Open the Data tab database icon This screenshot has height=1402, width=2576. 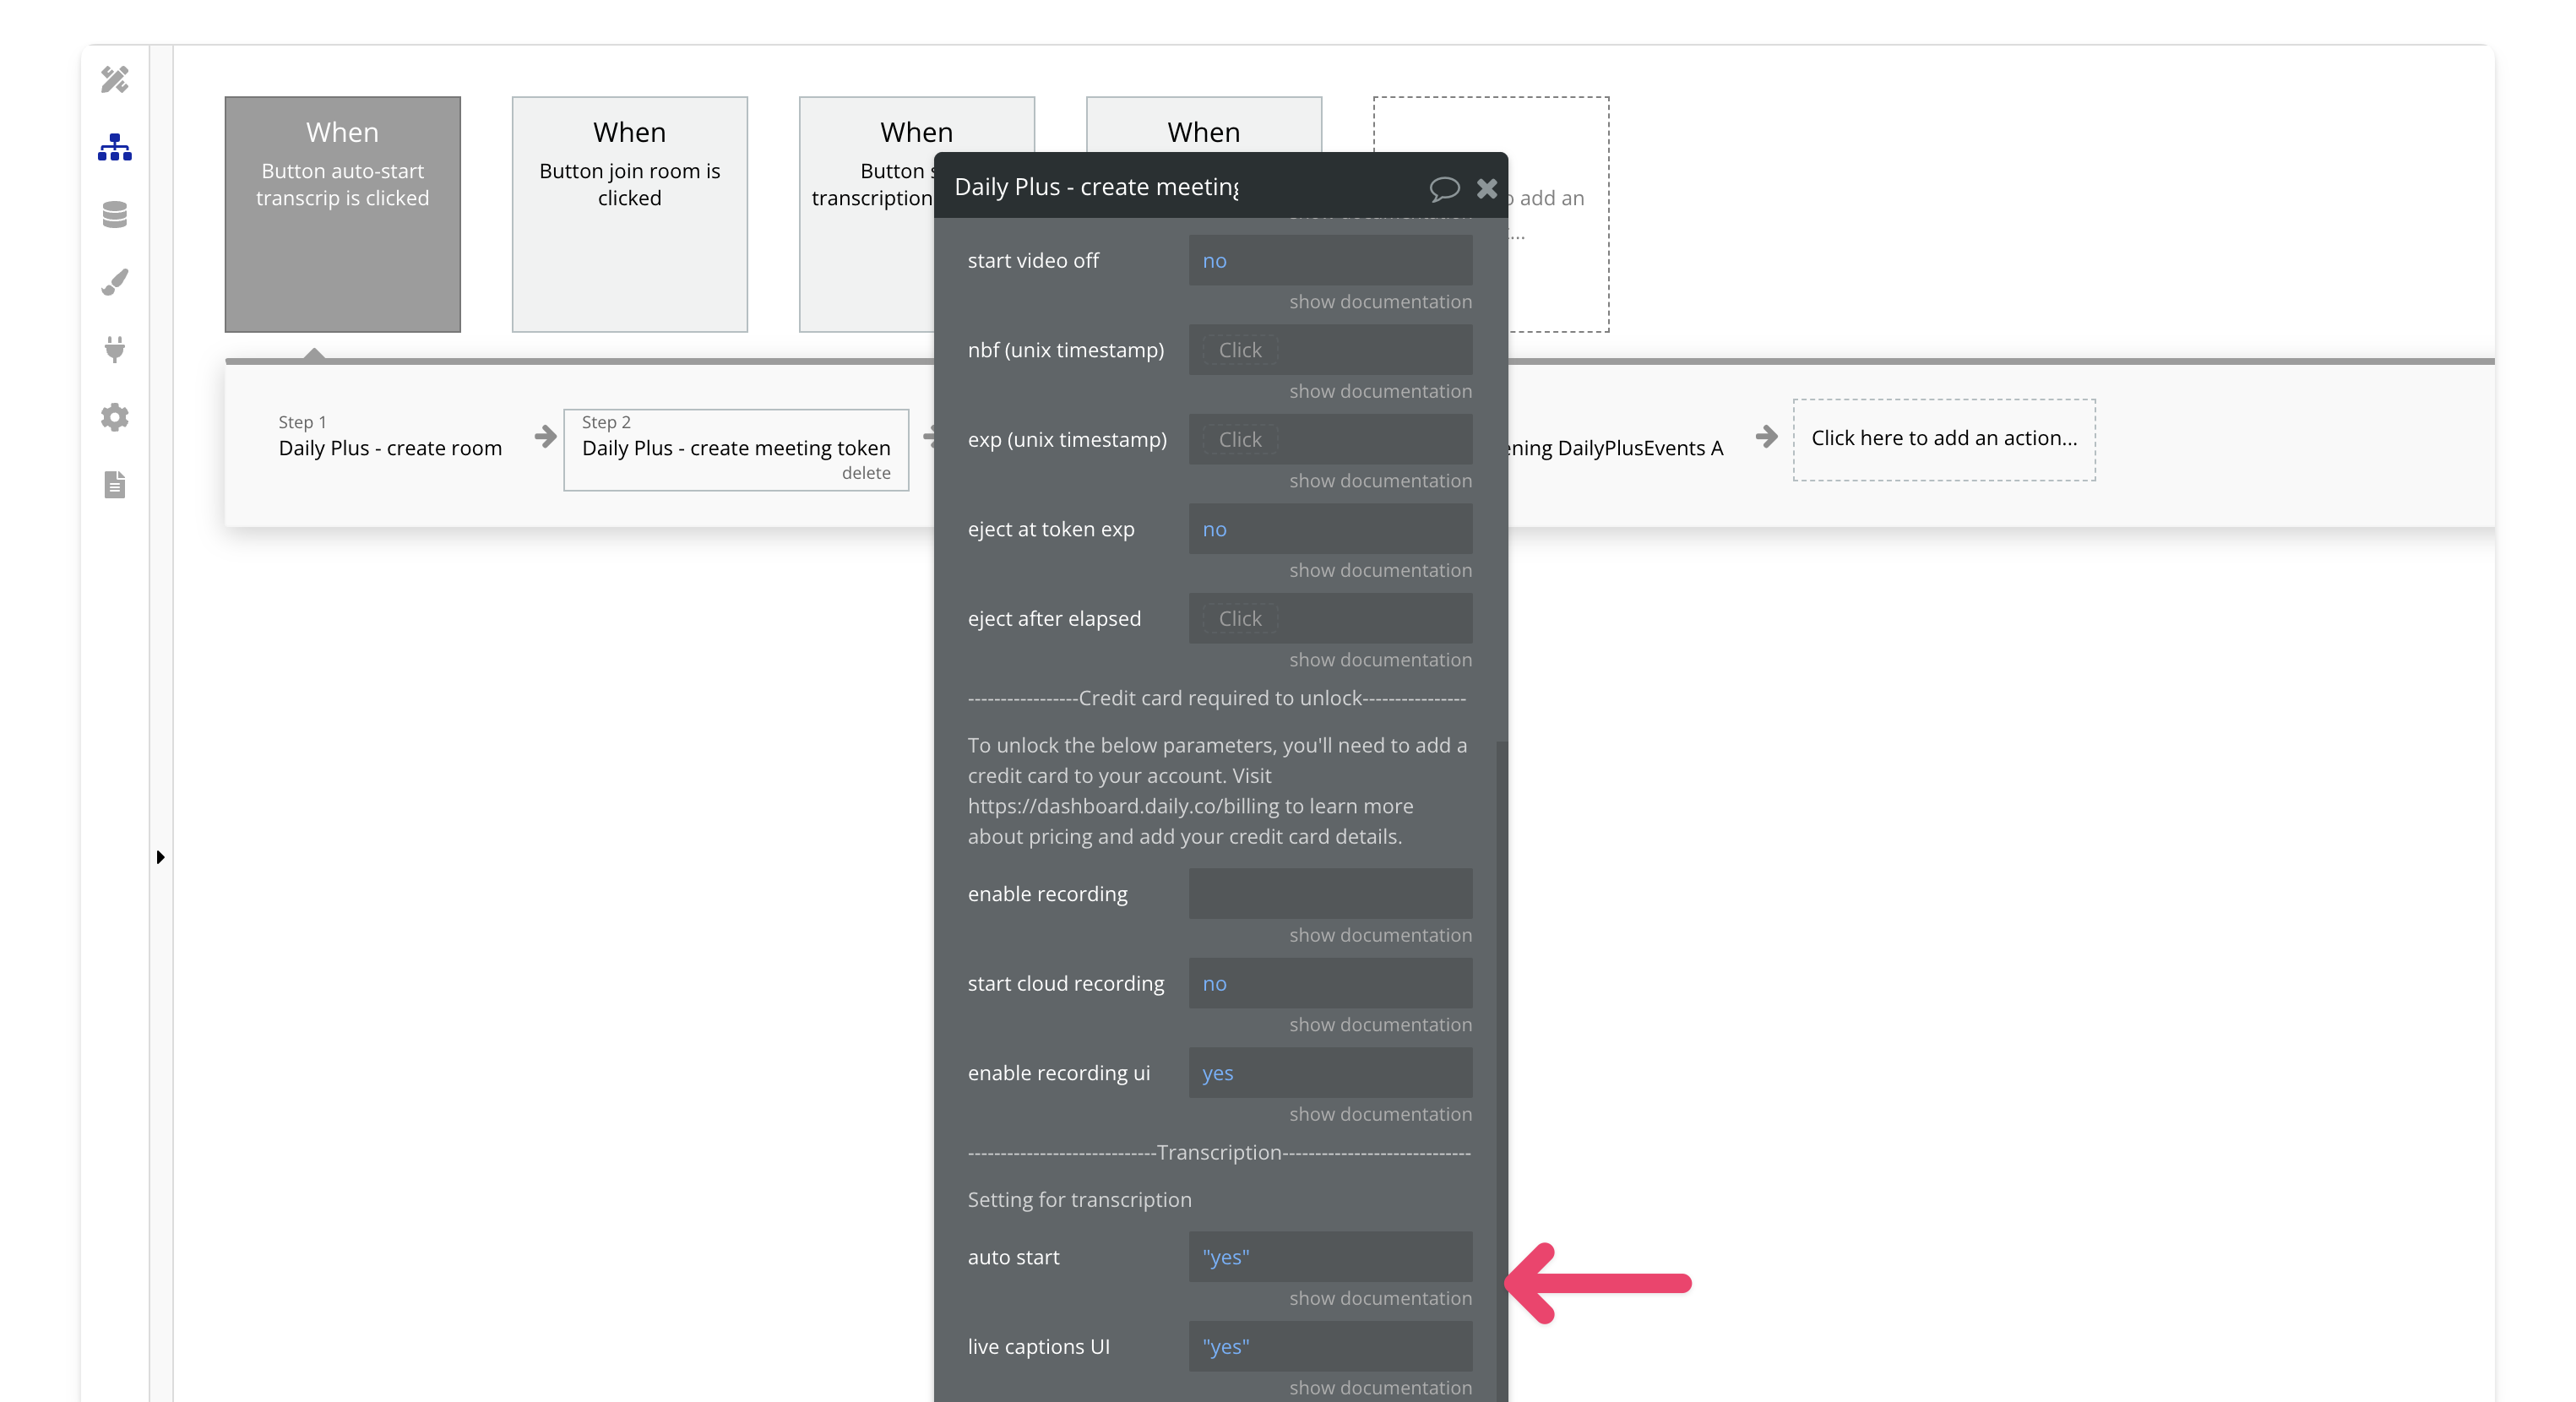point(115,214)
